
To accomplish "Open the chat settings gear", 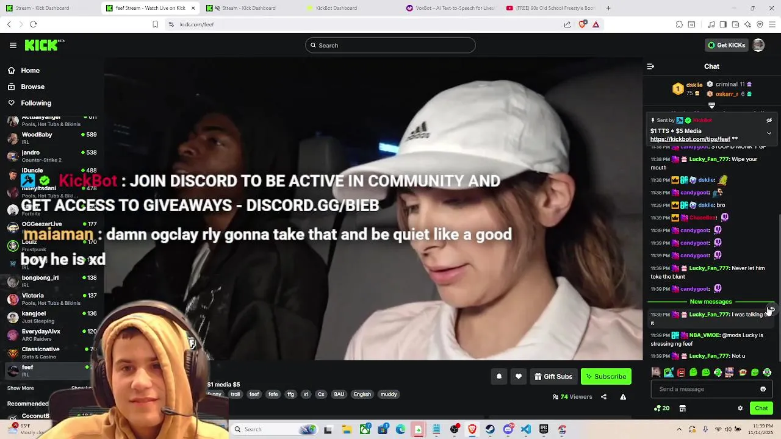I will 740,409.
